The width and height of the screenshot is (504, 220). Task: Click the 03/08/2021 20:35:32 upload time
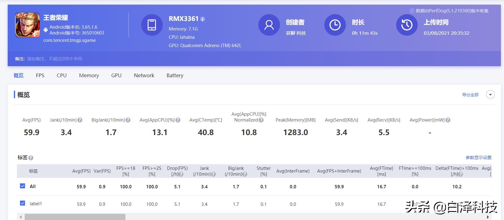pos(446,33)
